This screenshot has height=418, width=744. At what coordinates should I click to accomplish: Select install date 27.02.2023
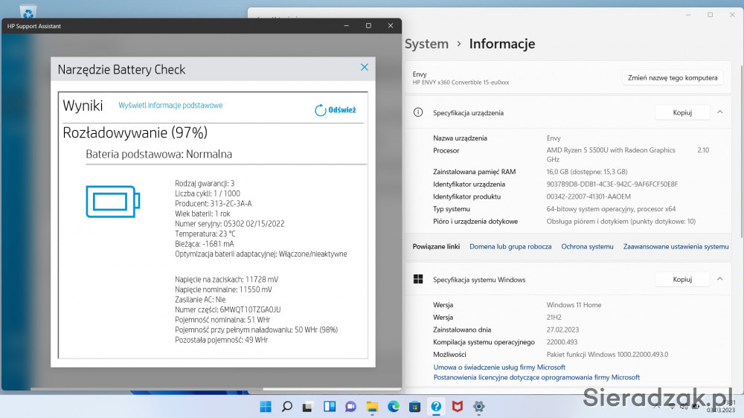(x=562, y=329)
